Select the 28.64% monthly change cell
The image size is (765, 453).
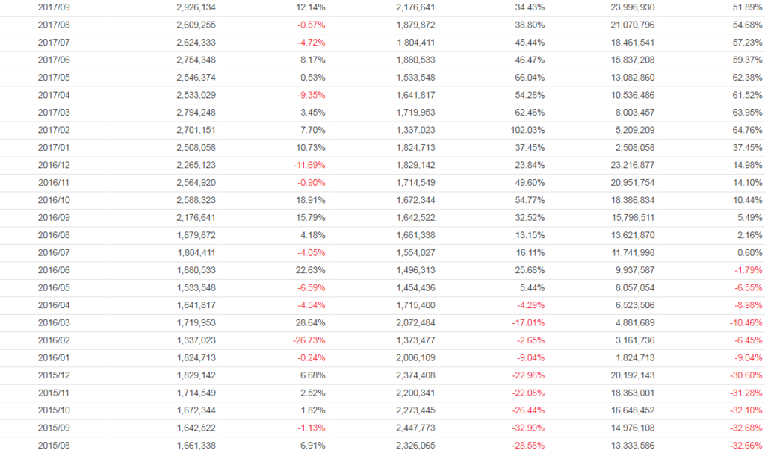click(x=310, y=322)
